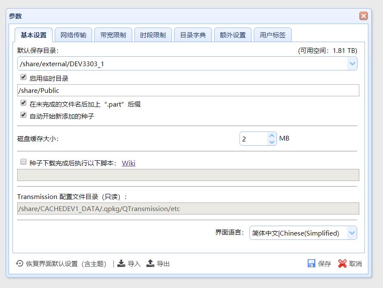383x288 pixels.
Task: Increase 磁盘缓存大小 with the up stepper
Action: 272,135
